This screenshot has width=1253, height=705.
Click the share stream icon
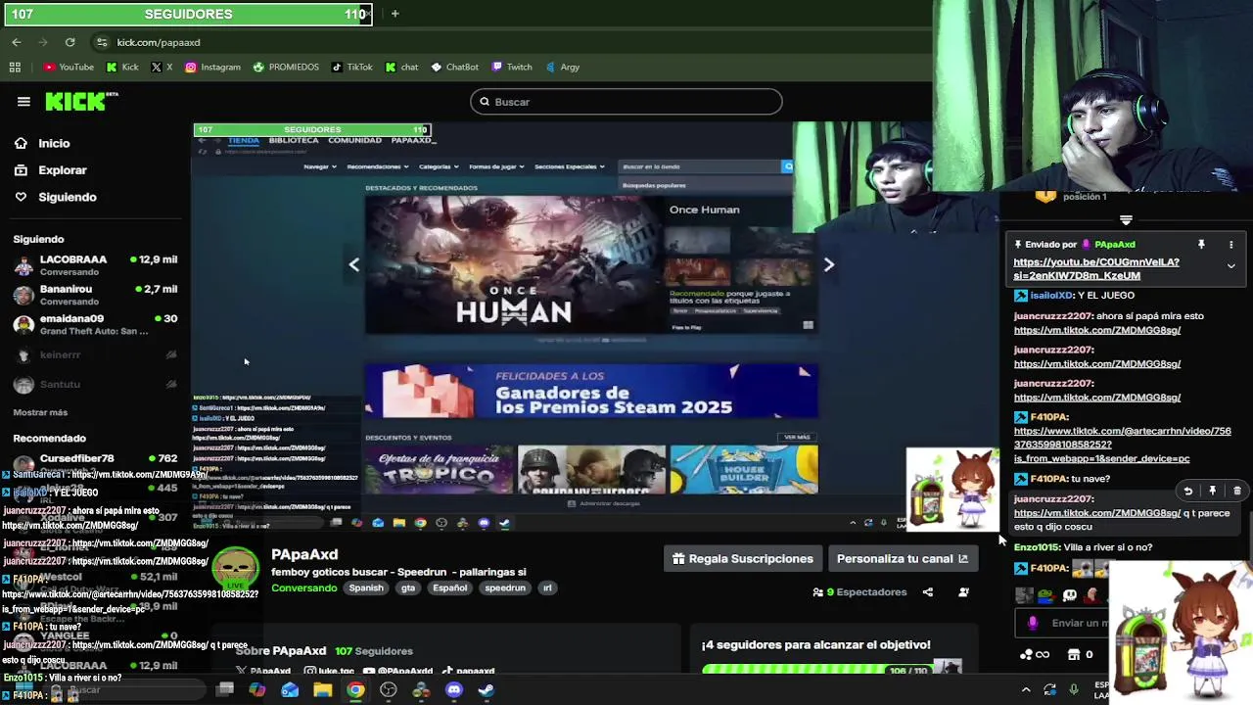point(927,591)
